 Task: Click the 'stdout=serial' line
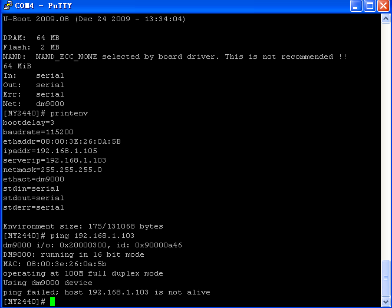[34, 198]
